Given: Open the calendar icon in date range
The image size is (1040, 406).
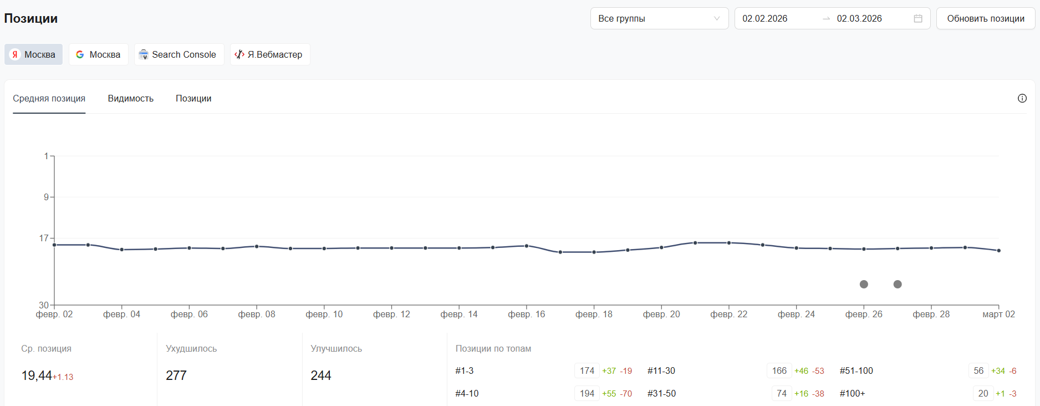Looking at the screenshot, I should click(x=917, y=18).
